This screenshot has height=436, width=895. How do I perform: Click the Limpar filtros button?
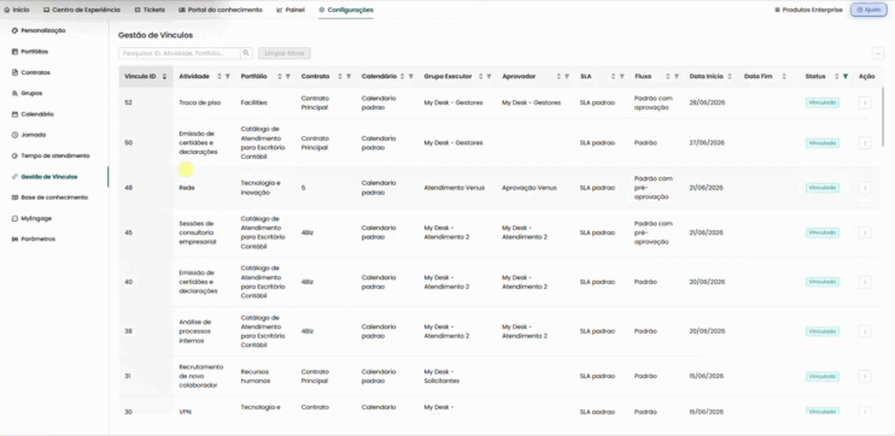pyautogui.click(x=285, y=53)
